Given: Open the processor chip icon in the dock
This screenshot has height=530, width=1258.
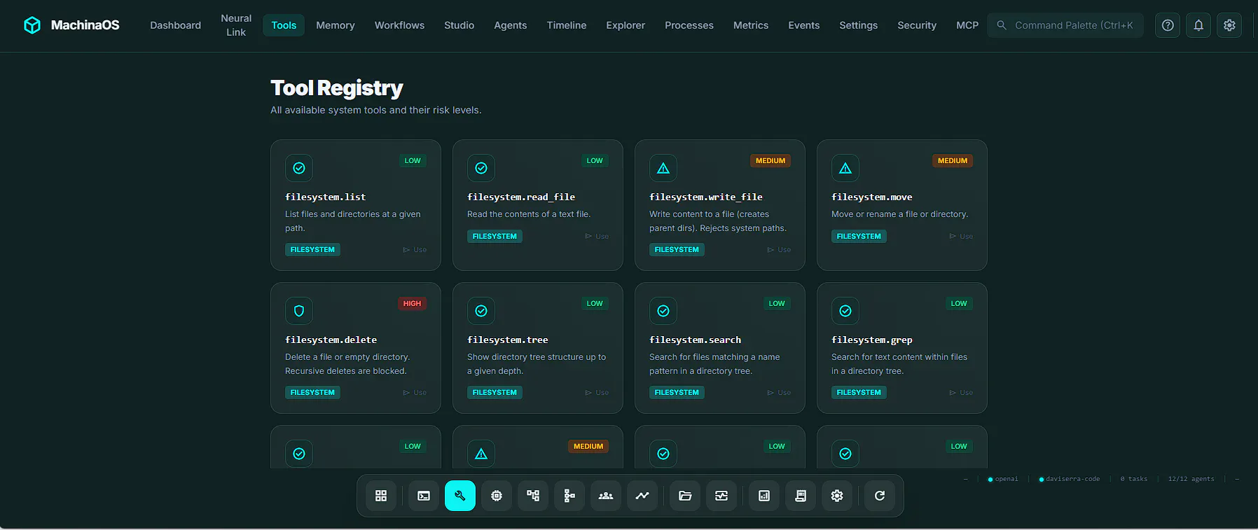Looking at the screenshot, I should [x=497, y=496].
